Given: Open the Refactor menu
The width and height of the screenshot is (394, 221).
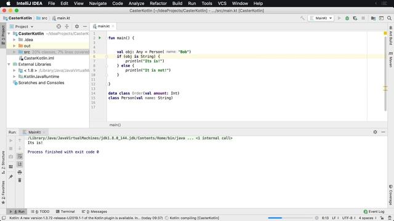Looking at the screenshot, I should pyautogui.click(x=158, y=3).
